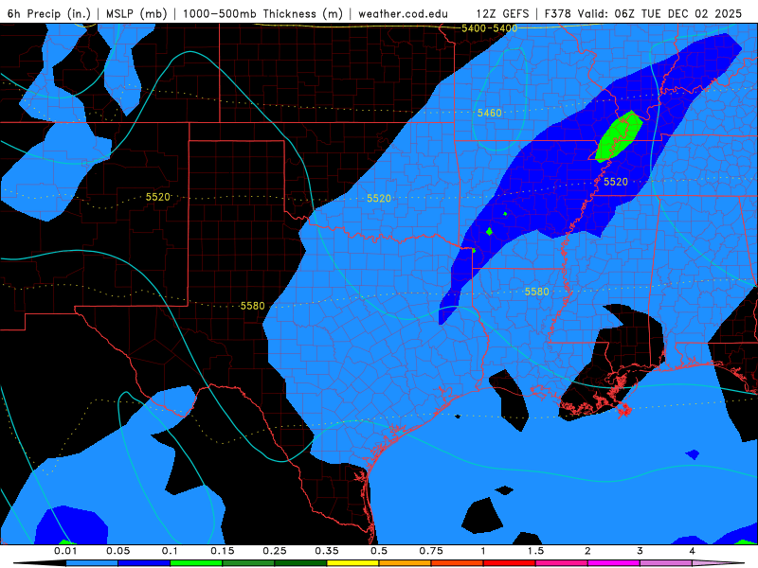758x568 pixels.
Task: Click the green diamond-shaped precipitation spot
Action: tap(489, 231)
